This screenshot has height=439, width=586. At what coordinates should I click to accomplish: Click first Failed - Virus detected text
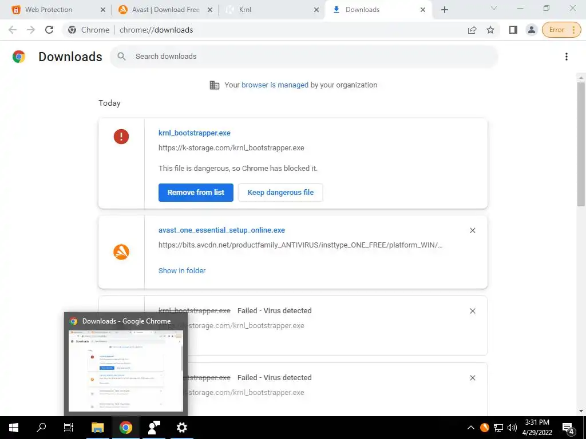coord(274,310)
